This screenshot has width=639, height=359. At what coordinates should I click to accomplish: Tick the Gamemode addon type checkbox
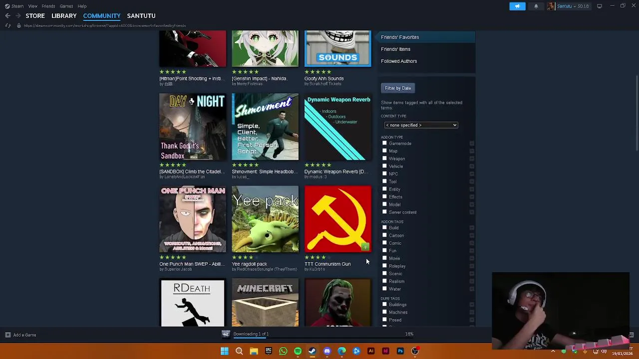point(384,143)
